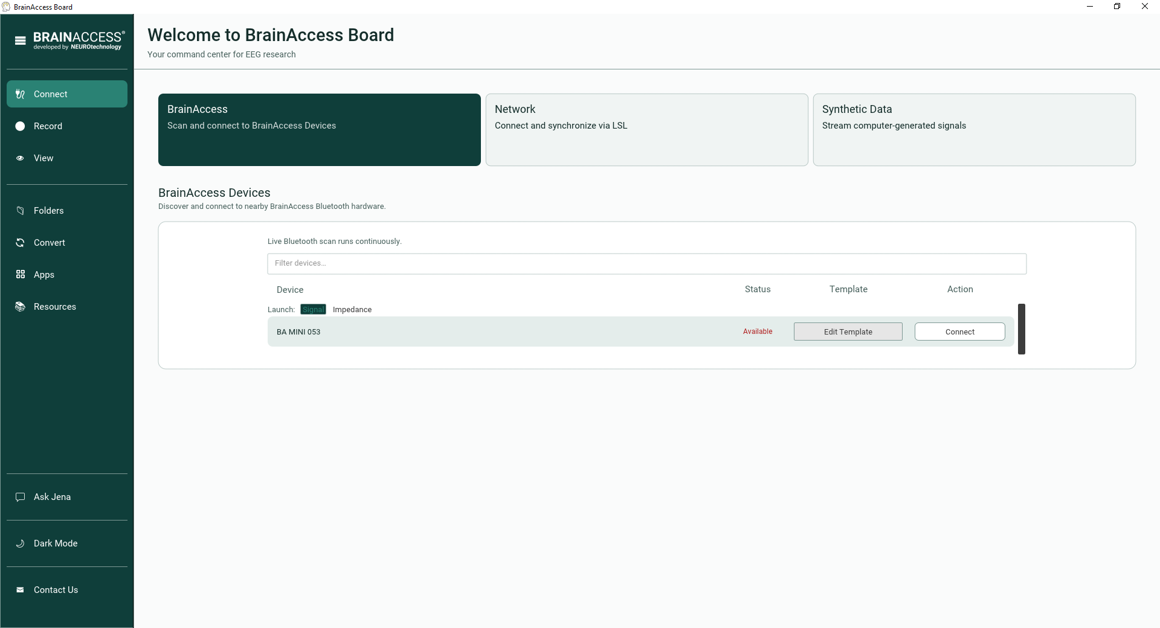Open the Ask Jena assistant

click(x=67, y=497)
